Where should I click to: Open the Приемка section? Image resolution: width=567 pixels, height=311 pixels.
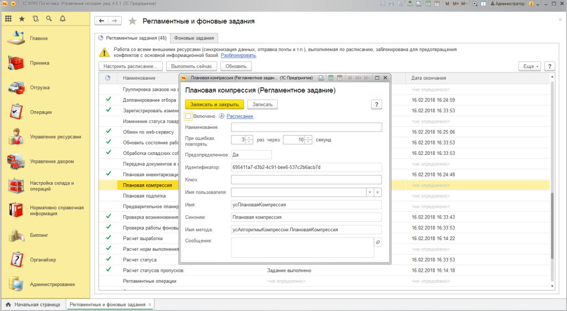(x=45, y=63)
